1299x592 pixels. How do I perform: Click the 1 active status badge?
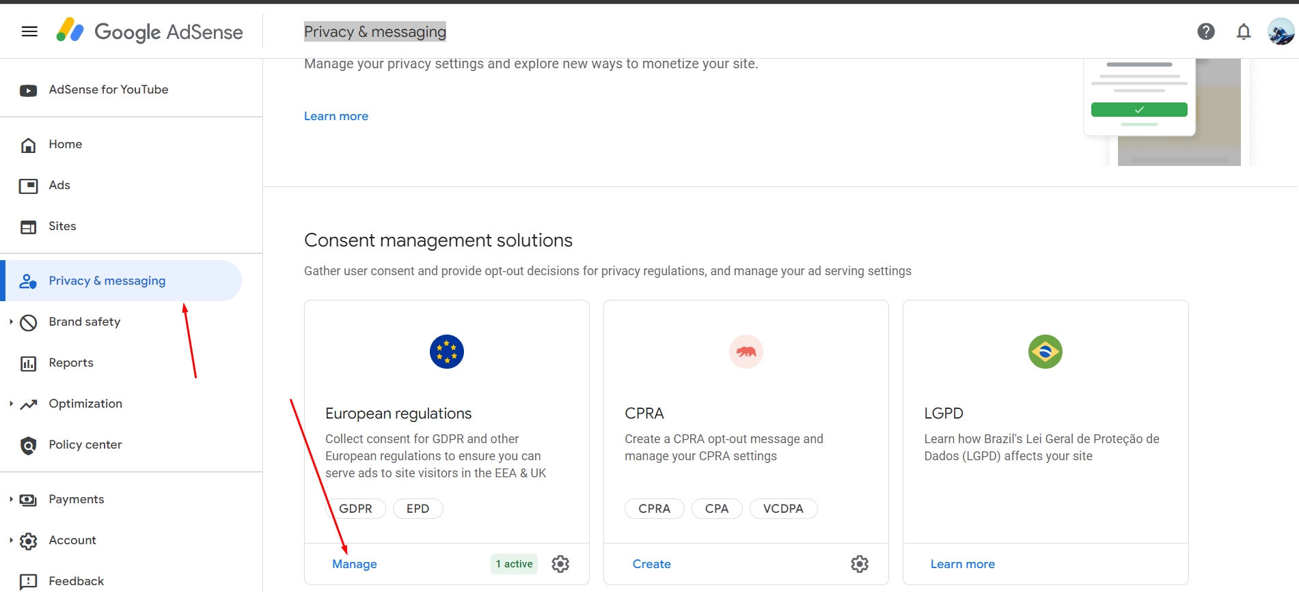pyautogui.click(x=514, y=564)
